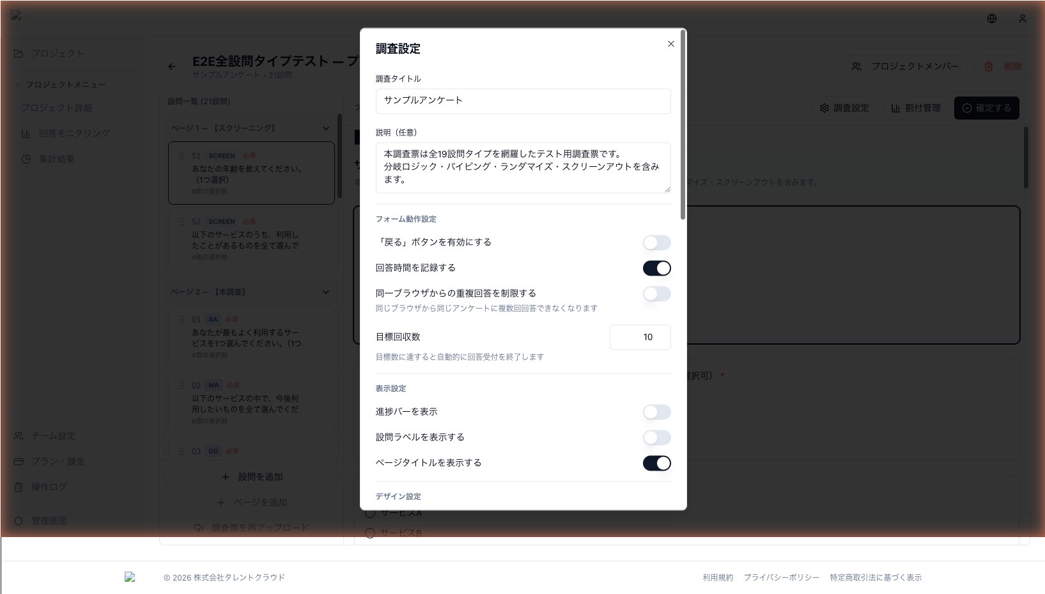Click the people icon on プロジェクトメンバー
The image size is (1045, 594).
[856, 66]
